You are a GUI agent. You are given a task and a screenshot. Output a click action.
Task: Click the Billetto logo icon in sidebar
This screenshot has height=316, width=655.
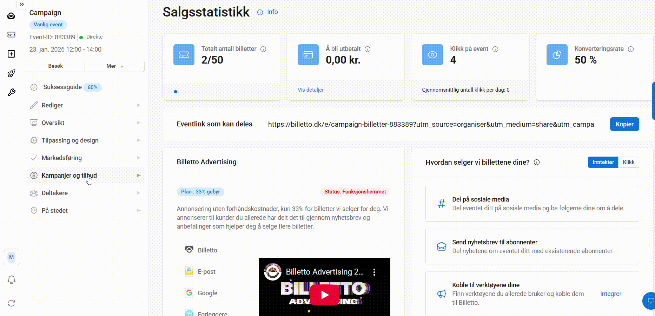(11, 16)
